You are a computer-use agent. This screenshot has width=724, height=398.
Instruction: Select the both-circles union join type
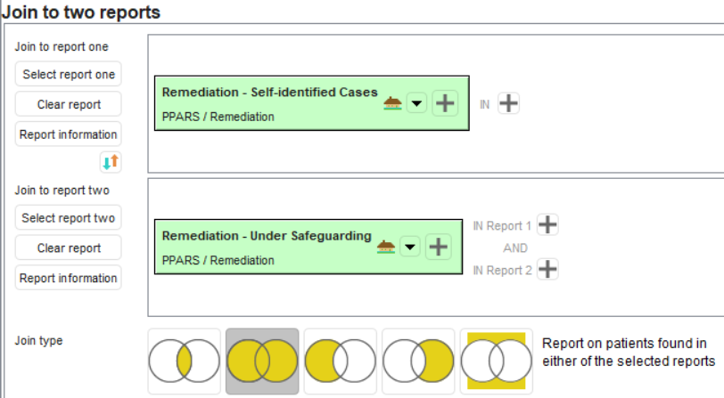pos(262,361)
